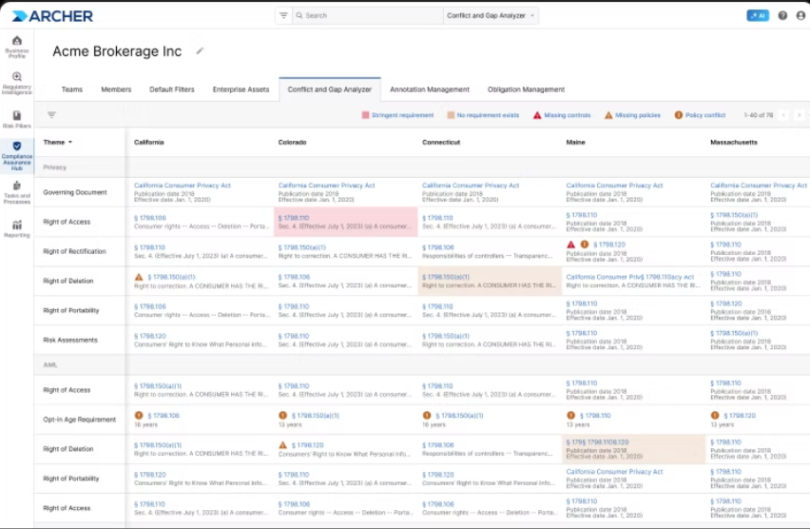
Task: Expand the Conflict and Gap Analyzer search dropdown
Action: tap(491, 16)
